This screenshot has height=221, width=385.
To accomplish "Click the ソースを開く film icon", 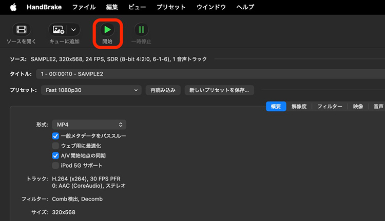I will [x=22, y=30].
